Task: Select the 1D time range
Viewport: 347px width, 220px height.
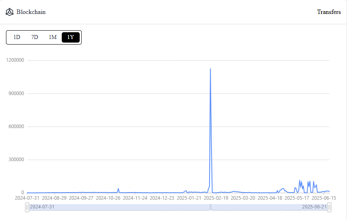Action: [x=17, y=37]
